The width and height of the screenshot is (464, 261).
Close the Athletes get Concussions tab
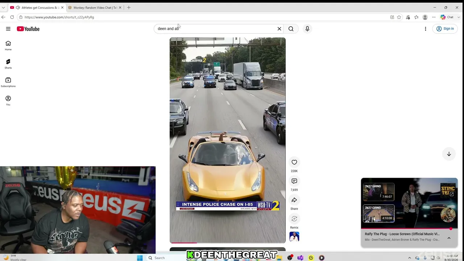62,7
